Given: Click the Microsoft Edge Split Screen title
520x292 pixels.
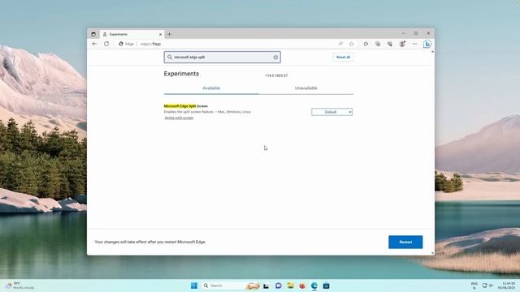Looking at the screenshot, I should 186,106.
